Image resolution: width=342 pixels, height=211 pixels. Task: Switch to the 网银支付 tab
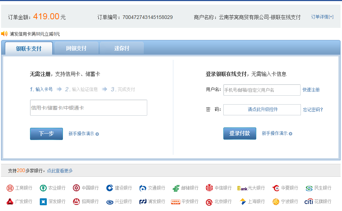76,48
